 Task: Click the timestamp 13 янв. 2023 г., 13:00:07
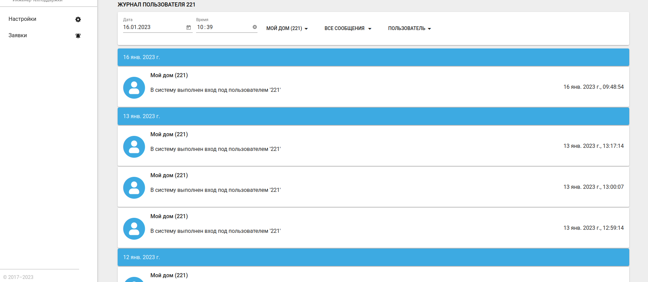593,187
